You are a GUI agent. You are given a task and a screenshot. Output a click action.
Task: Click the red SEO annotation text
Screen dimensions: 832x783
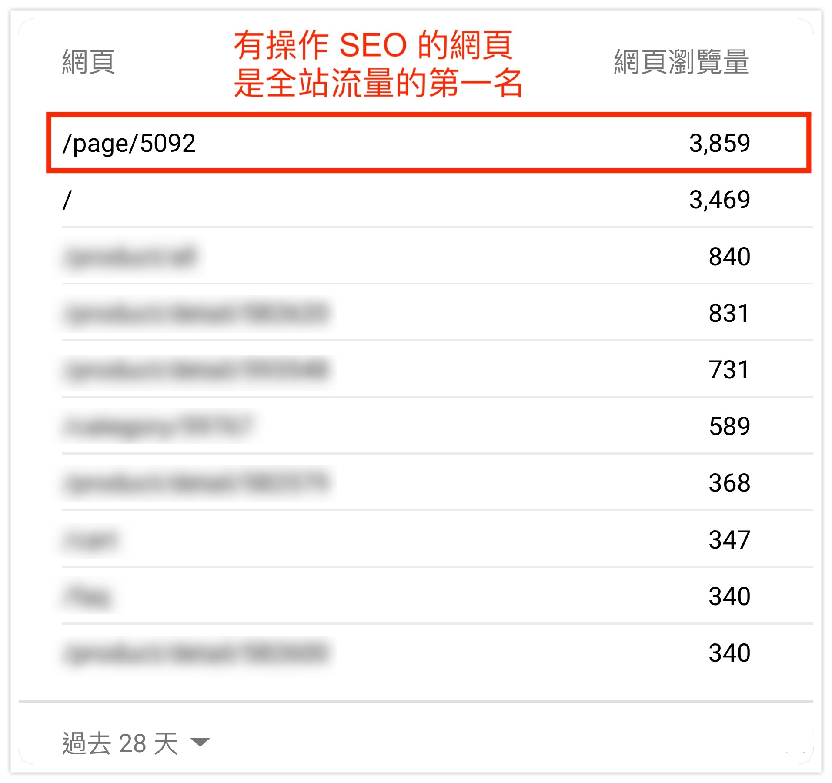377,64
